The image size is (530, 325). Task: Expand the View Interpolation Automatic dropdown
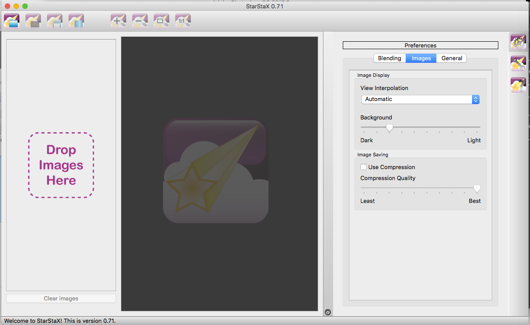[420, 99]
